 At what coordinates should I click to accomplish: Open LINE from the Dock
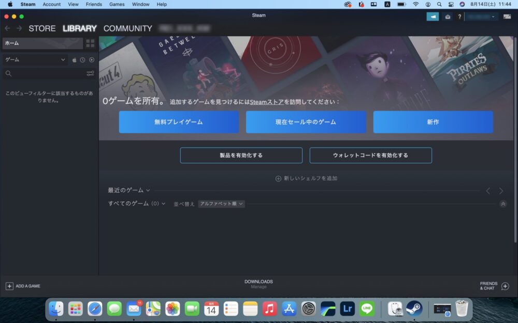click(367, 309)
